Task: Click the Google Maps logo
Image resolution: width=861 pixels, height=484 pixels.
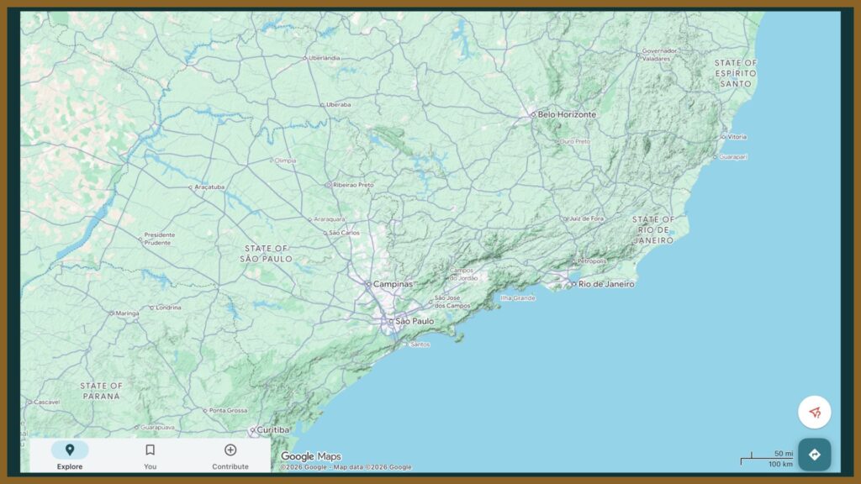Action: pos(310,456)
